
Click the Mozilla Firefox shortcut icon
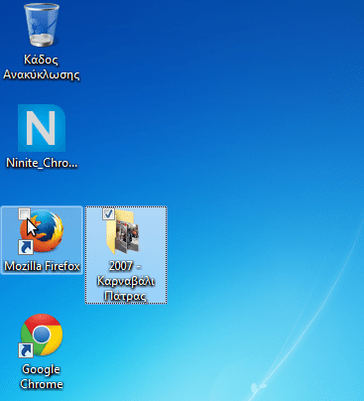coord(42,231)
